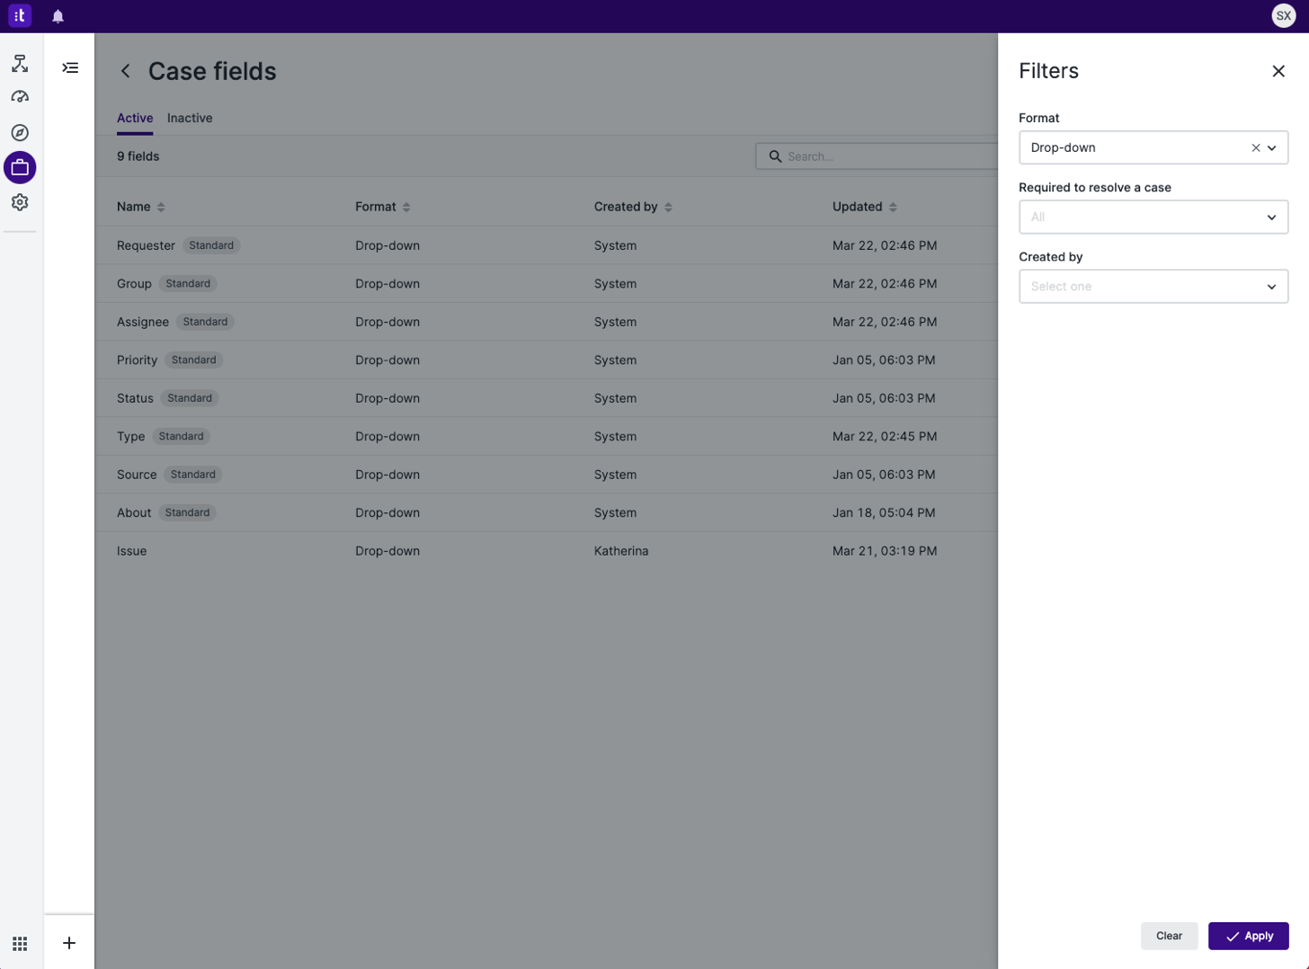Open the workflows icon in sidebar

[20, 64]
